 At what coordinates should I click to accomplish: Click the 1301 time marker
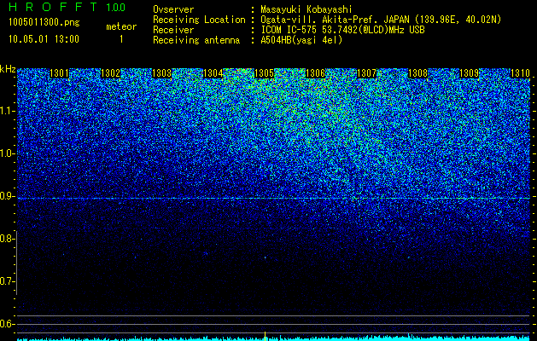coord(59,73)
